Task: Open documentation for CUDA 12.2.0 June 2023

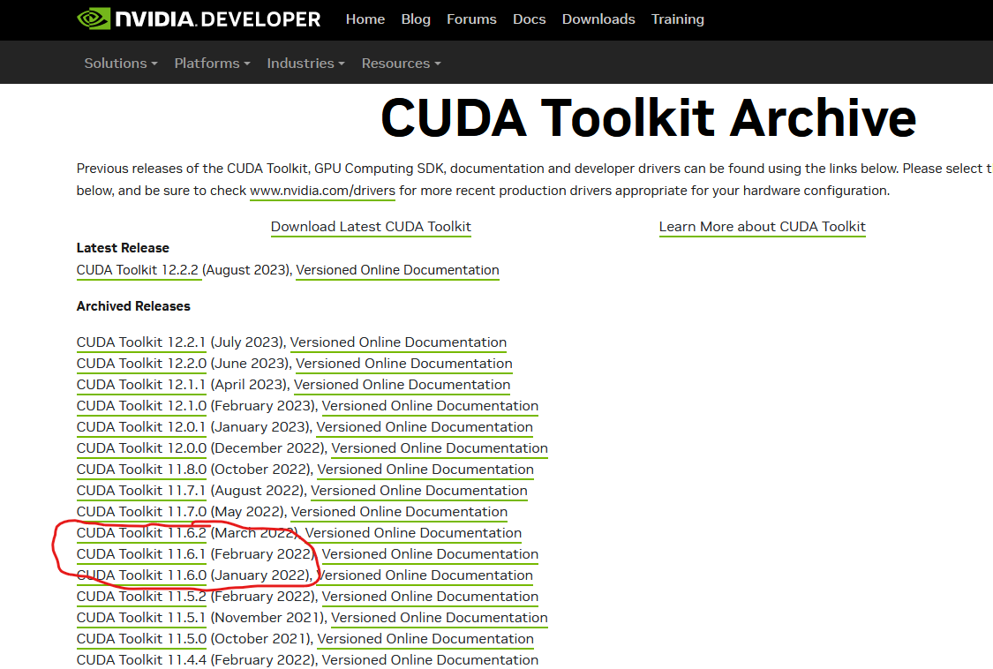Action: click(404, 364)
